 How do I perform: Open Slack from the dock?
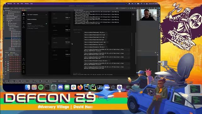74,87
